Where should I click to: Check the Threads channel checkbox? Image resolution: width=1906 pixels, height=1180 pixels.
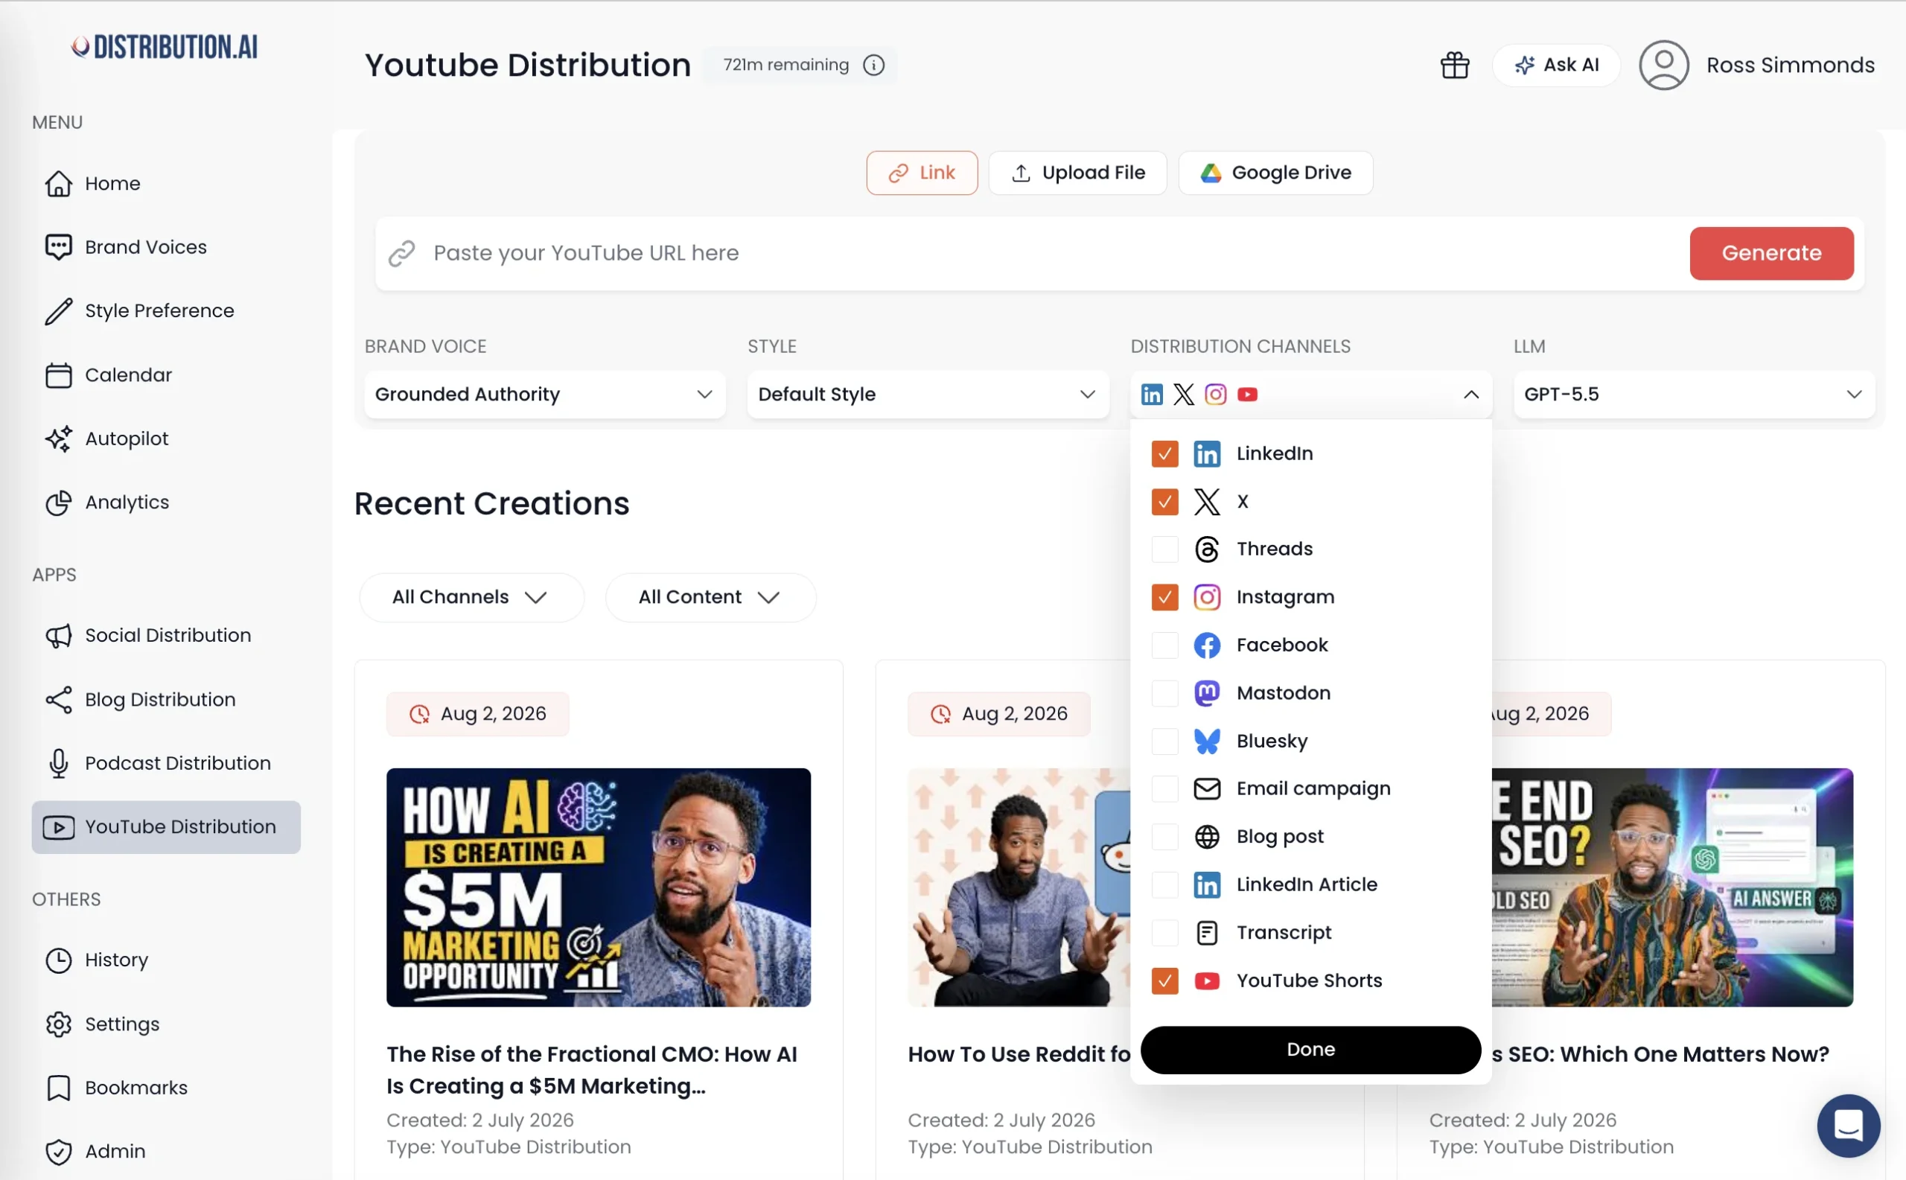pos(1164,549)
